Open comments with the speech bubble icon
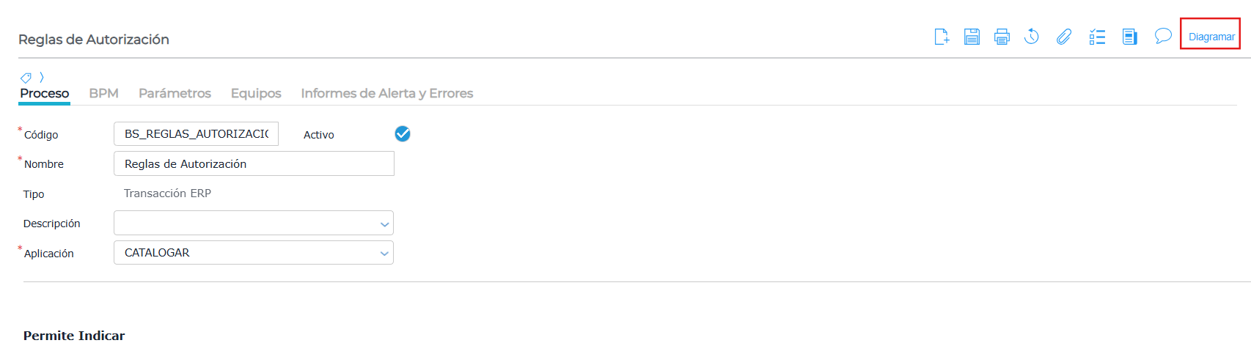The image size is (1251, 354). pyautogui.click(x=1163, y=36)
